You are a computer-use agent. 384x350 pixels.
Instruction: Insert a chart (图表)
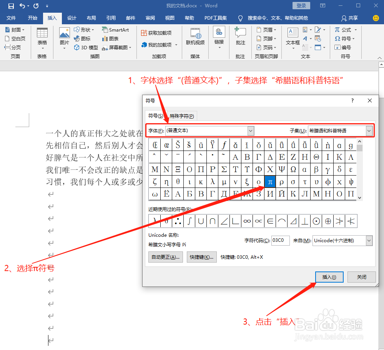coord(110,39)
